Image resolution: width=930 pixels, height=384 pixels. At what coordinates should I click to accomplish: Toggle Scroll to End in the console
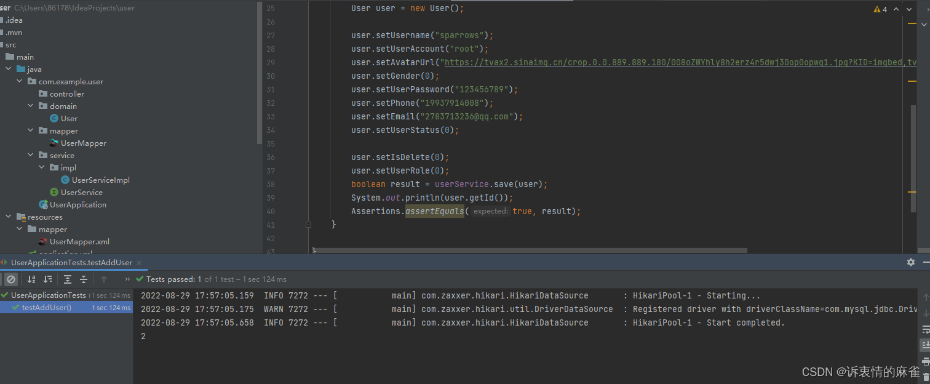[925, 343]
